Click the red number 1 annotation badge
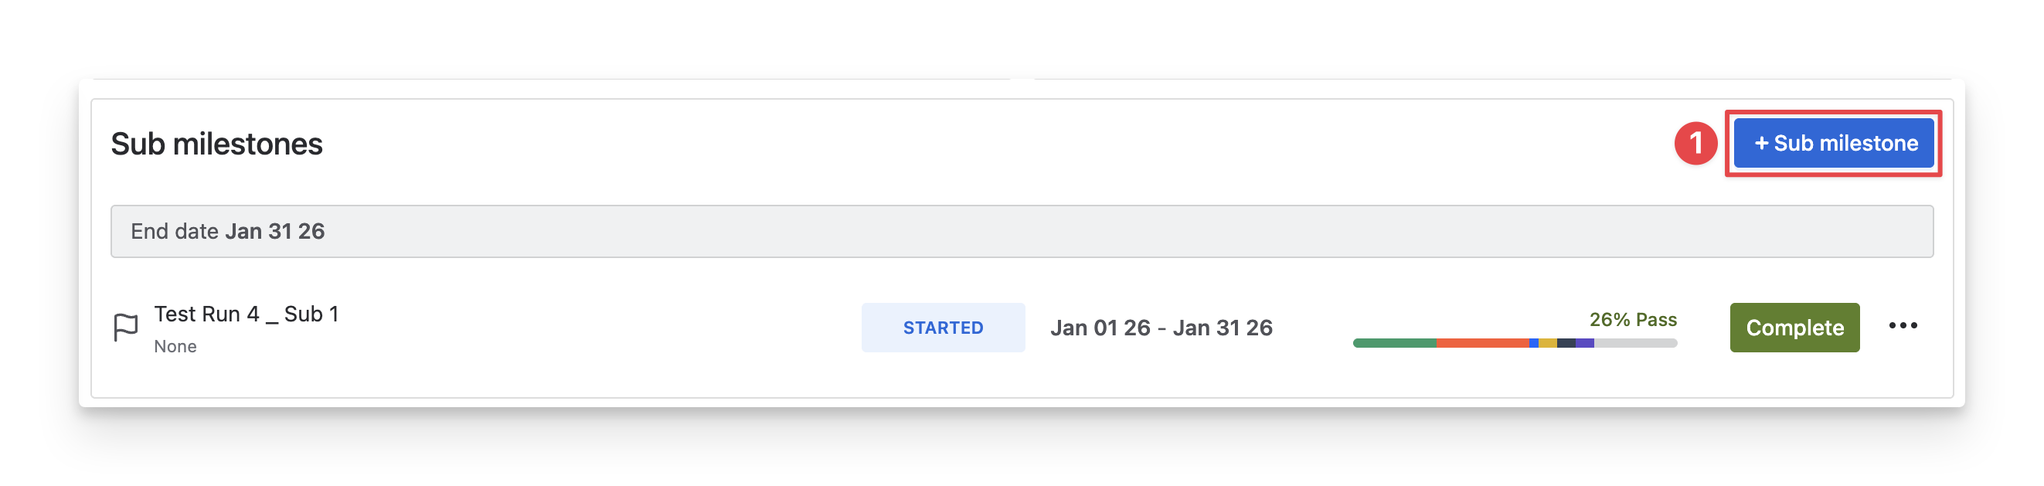 tap(1695, 144)
